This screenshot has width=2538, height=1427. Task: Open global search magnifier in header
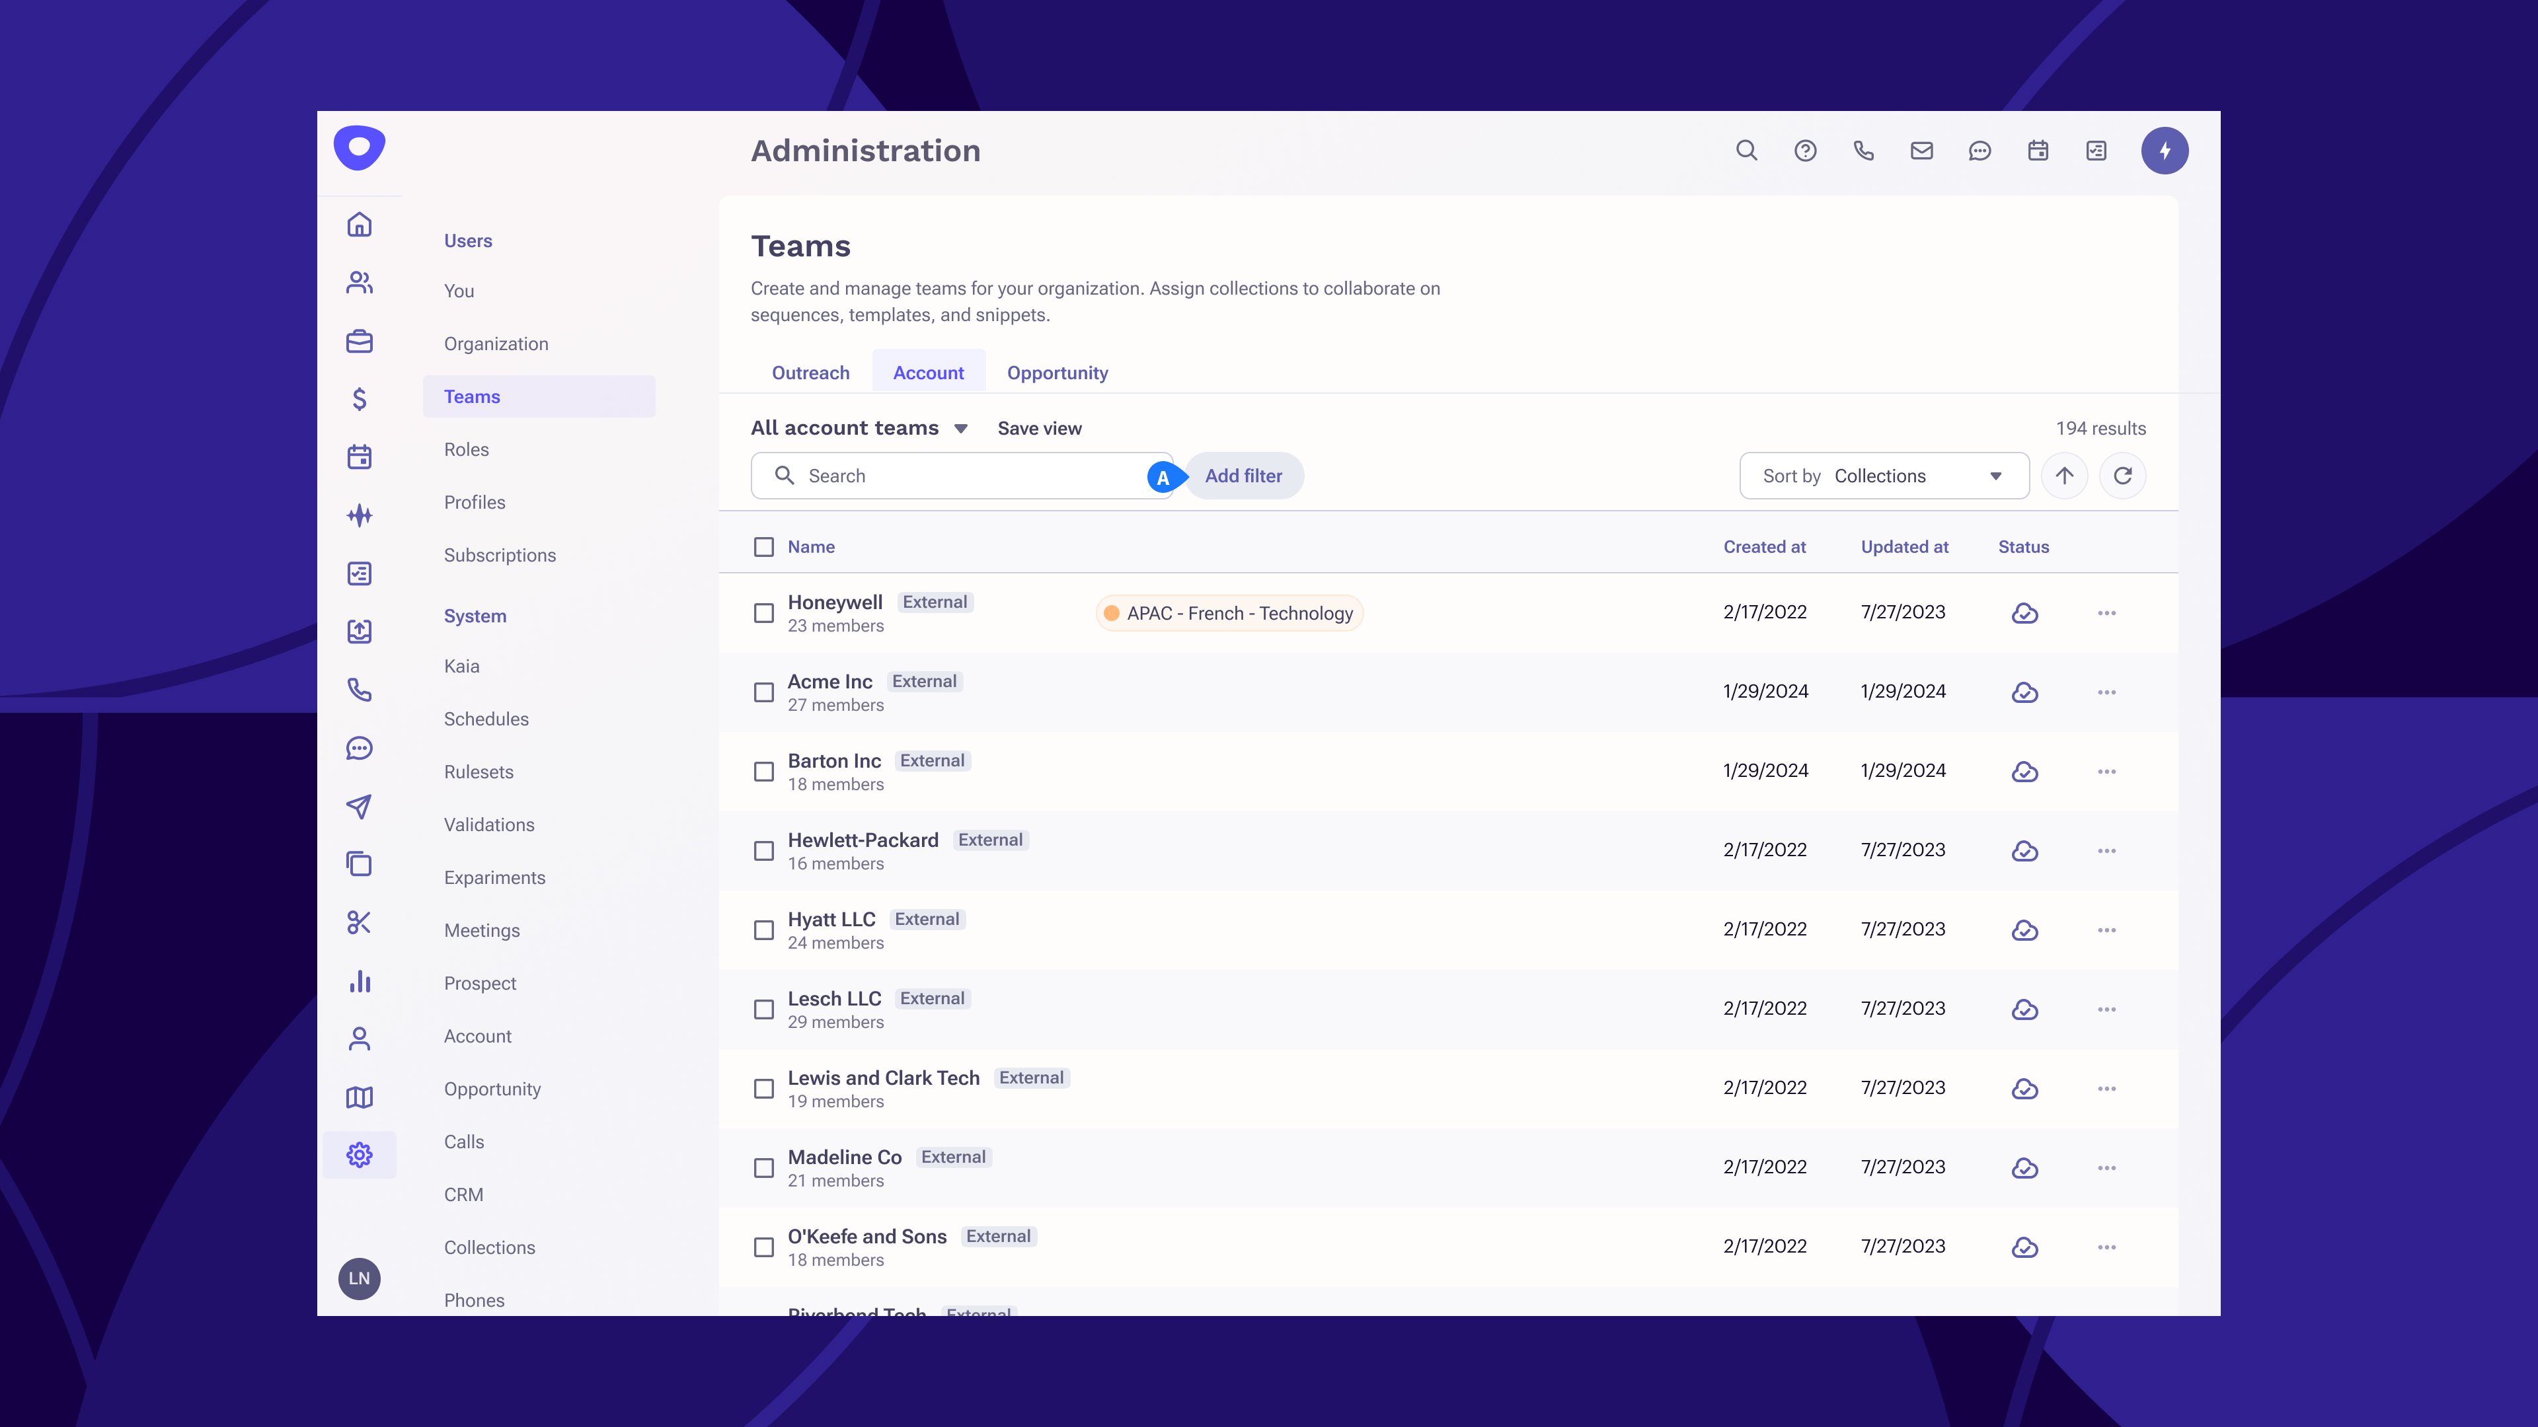tap(1747, 151)
